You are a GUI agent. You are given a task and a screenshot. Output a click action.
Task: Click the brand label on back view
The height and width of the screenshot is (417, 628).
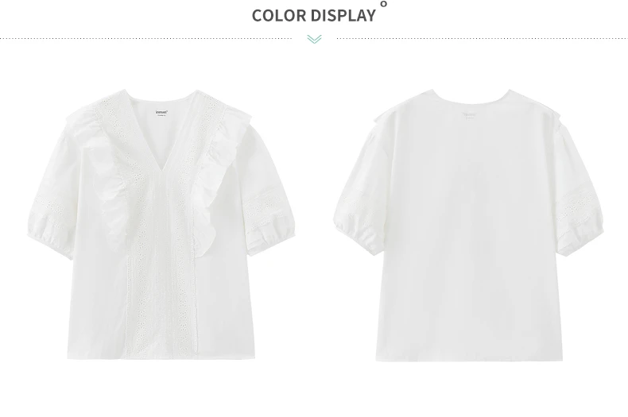tap(469, 115)
